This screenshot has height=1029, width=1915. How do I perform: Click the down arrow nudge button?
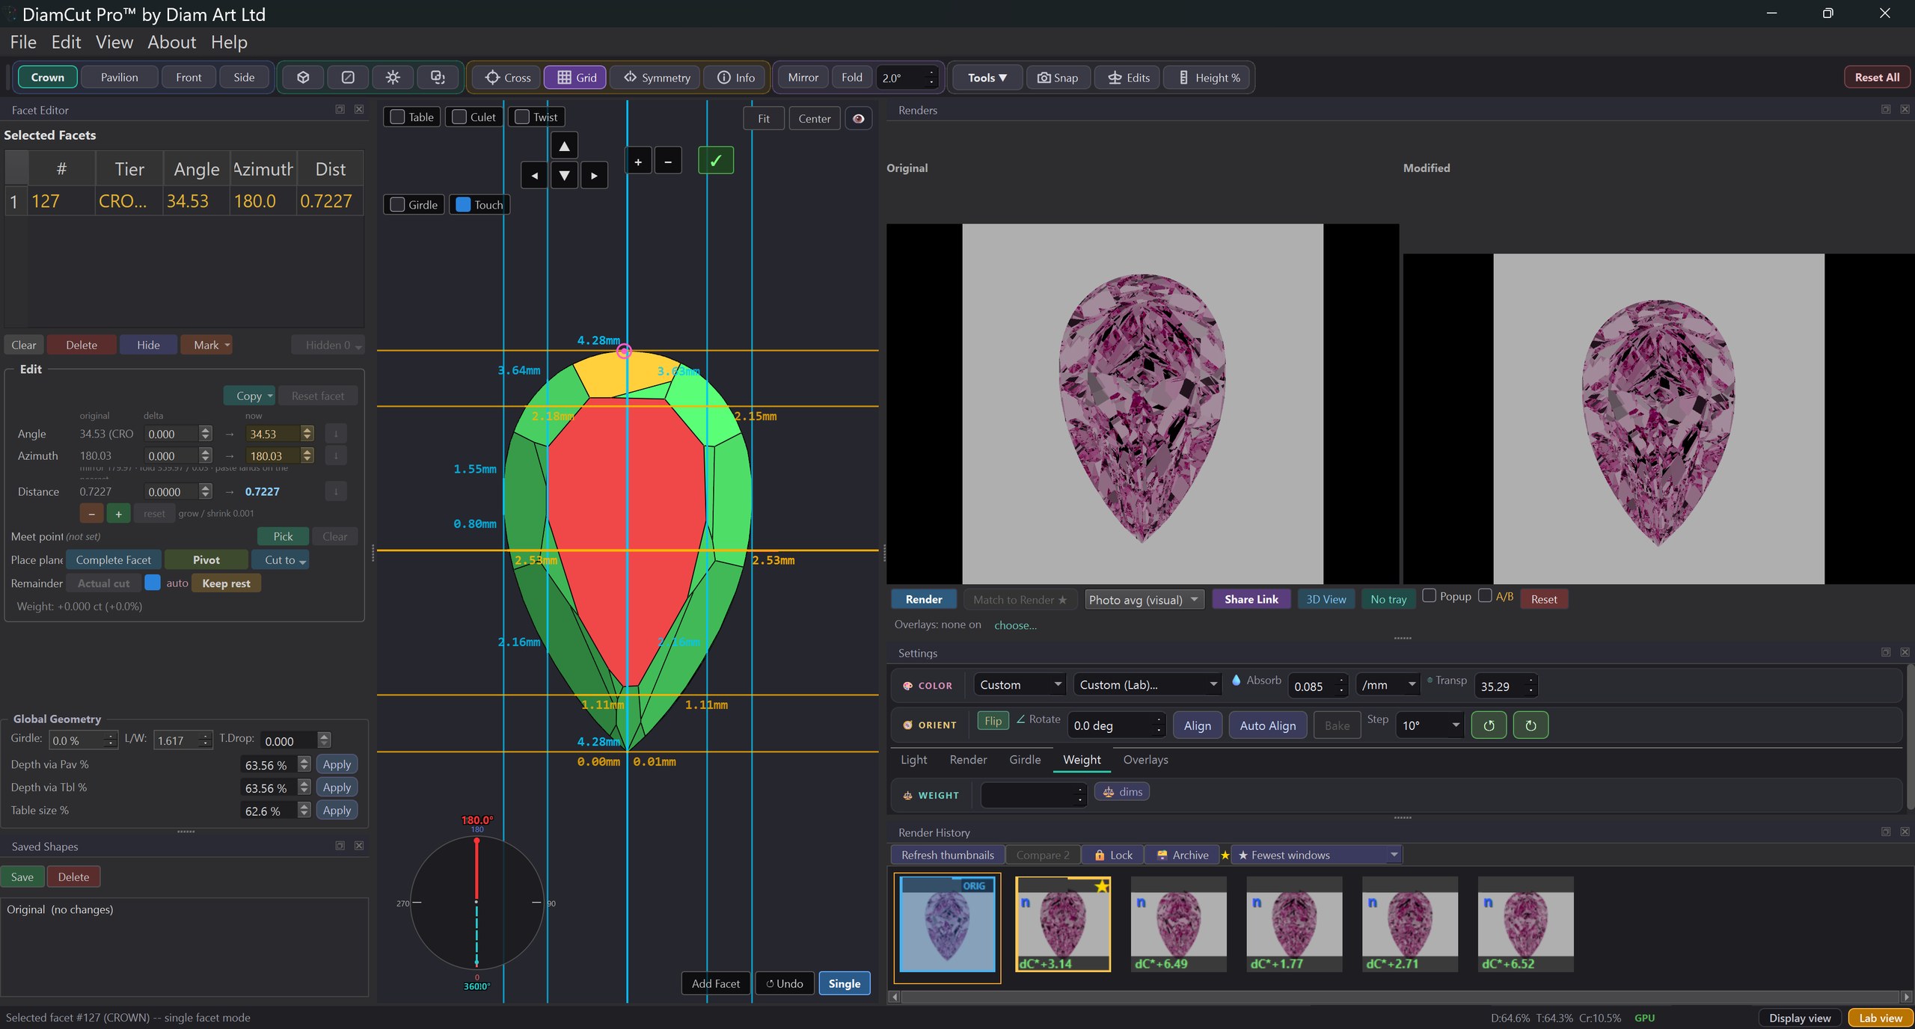coord(564,176)
